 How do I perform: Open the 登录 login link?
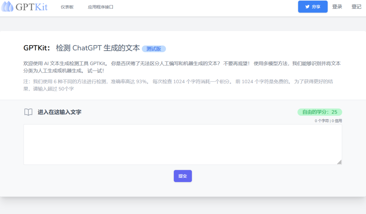tap(337, 7)
